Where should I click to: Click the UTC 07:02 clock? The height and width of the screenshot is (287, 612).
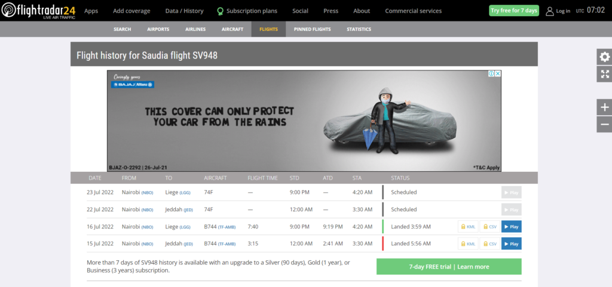click(590, 11)
